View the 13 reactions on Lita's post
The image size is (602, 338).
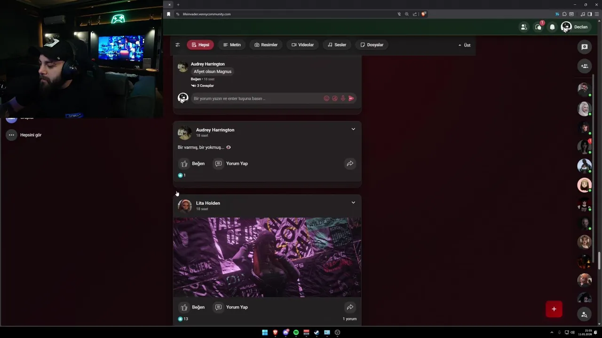(x=183, y=319)
